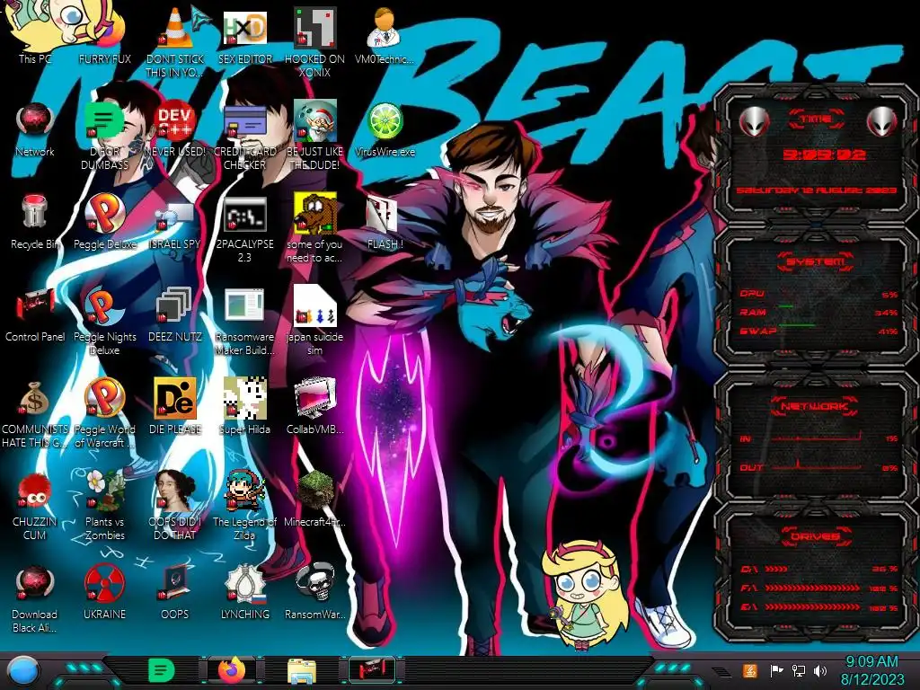Open the VM0Technic desktop shortcut

point(385,35)
